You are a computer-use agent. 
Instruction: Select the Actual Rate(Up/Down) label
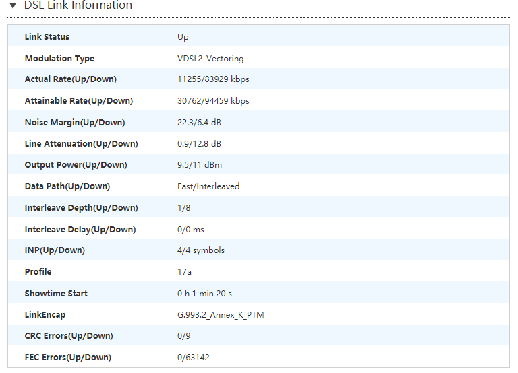pos(71,79)
